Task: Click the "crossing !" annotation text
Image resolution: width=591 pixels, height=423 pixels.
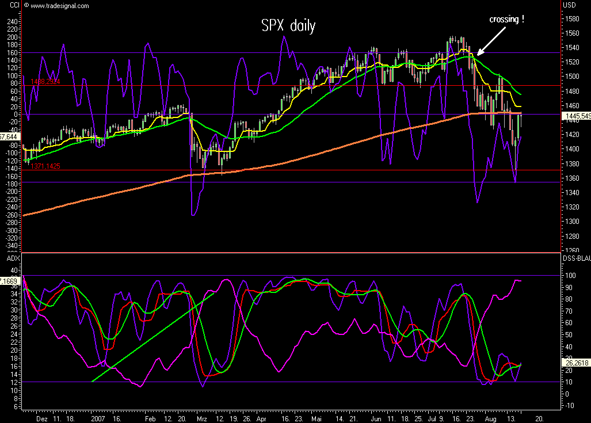Action: (506, 20)
